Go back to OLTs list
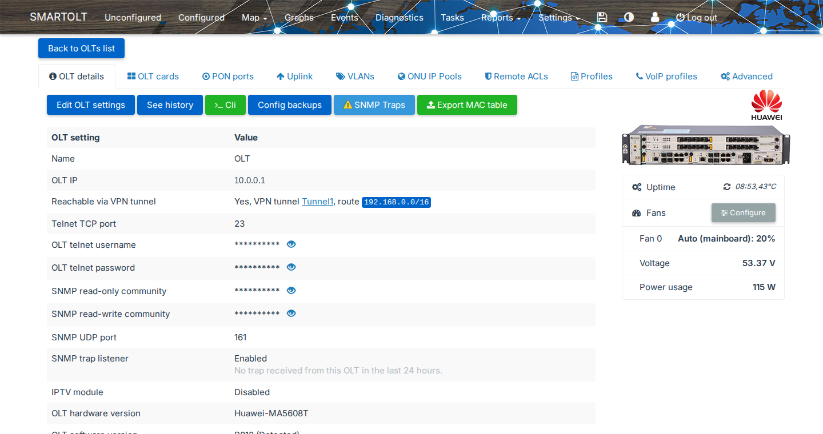This screenshot has width=823, height=434. coord(81,49)
